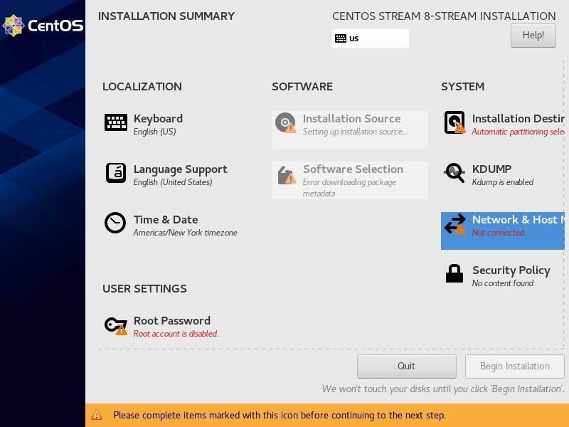
Task: Click the warning triangle on Root Password
Action: coord(122,330)
